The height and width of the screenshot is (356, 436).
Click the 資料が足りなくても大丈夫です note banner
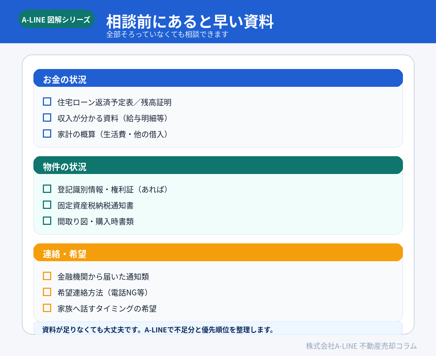pos(218,328)
